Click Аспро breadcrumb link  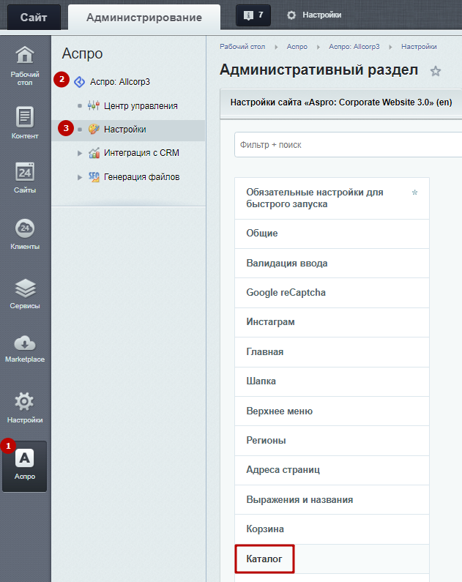point(297,47)
